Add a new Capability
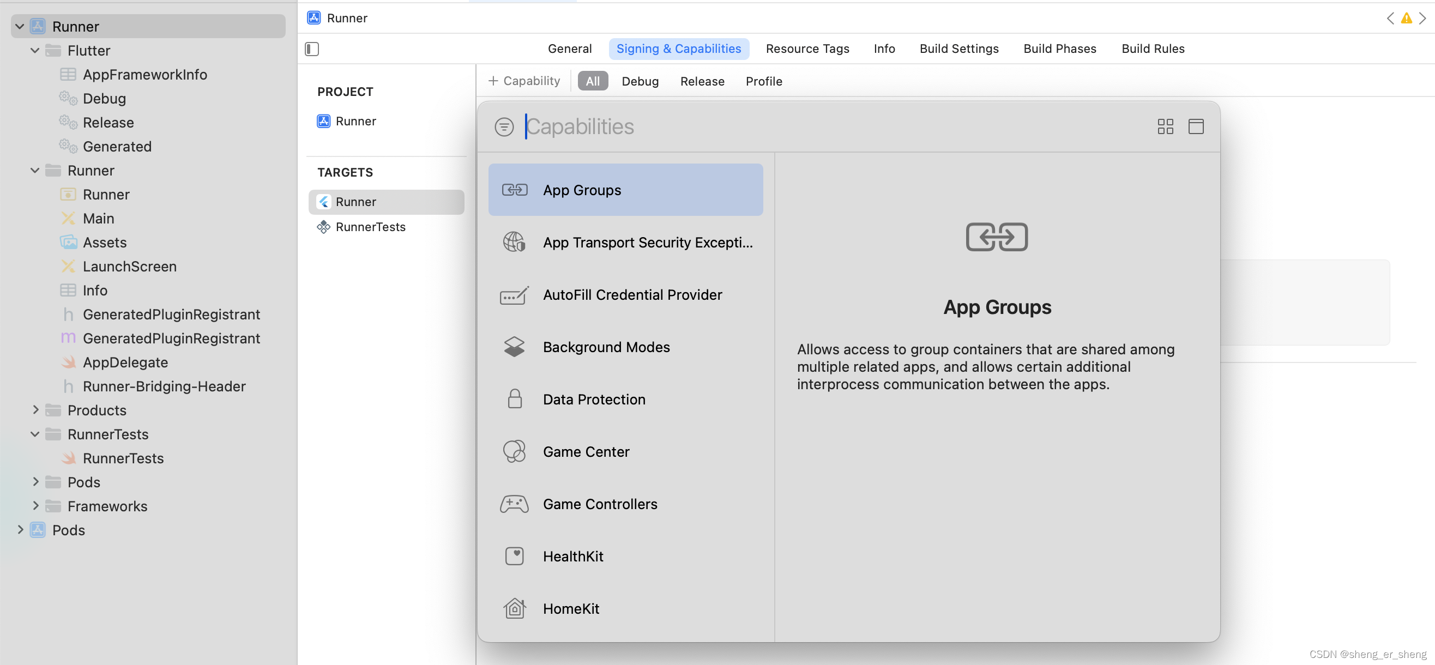The image size is (1435, 665). pyautogui.click(x=523, y=81)
